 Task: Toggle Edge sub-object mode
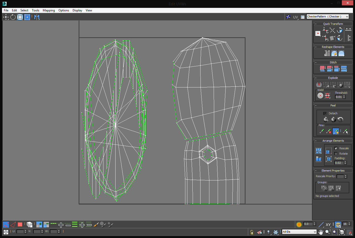13,225
